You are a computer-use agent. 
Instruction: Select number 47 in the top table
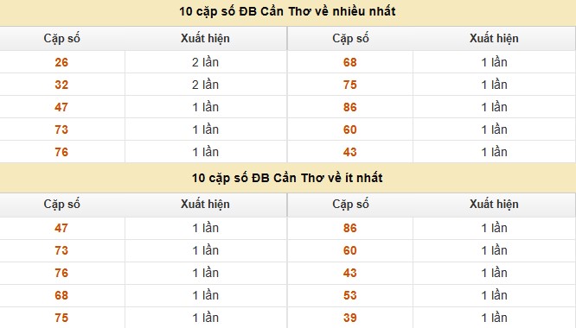click(61, 107)
